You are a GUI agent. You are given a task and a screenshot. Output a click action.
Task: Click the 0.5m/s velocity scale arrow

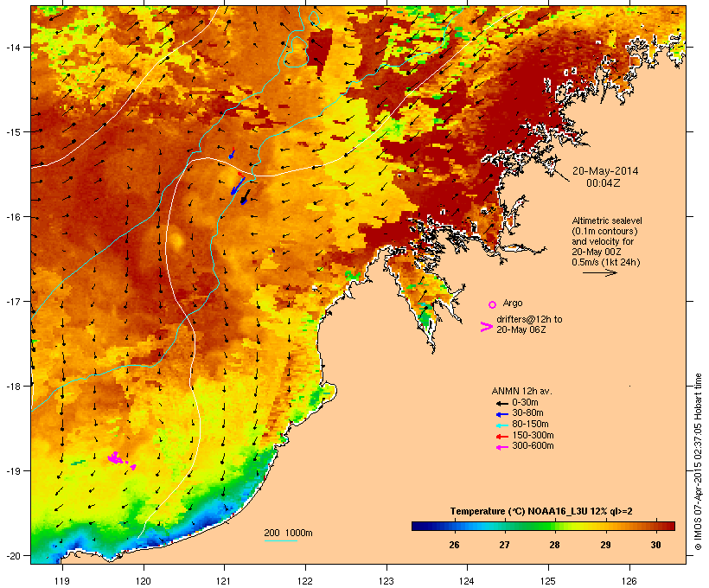point(599,272)
